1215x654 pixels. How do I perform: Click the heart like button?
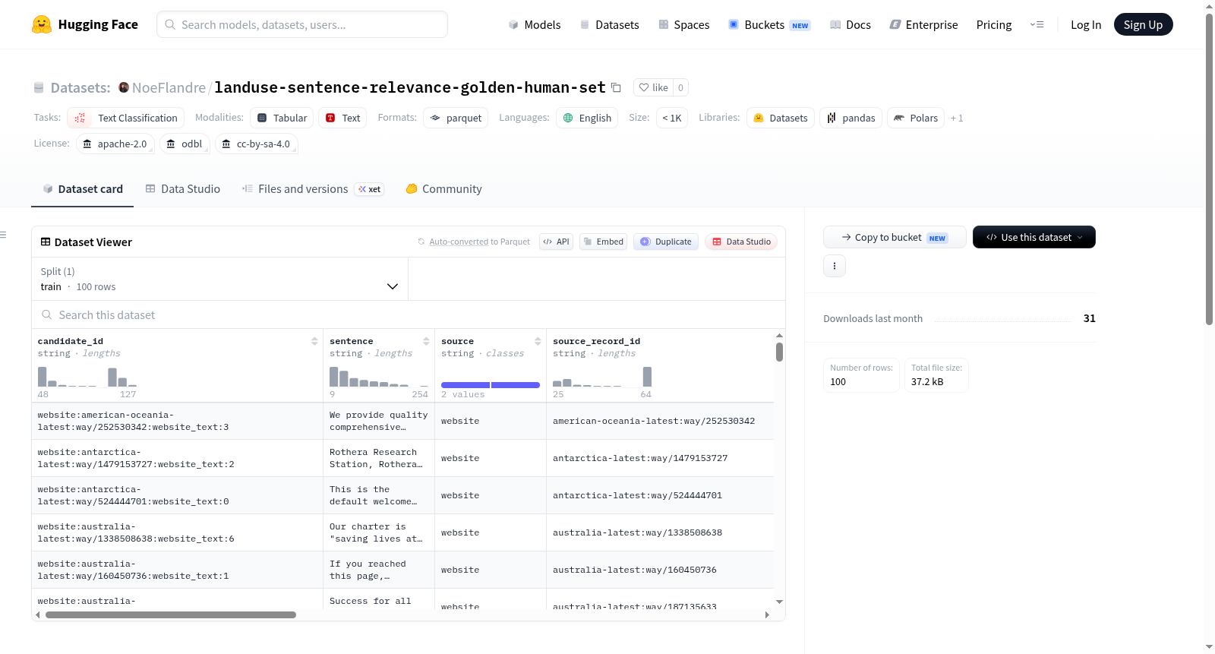pyautogui.click(x=653, y=88)
